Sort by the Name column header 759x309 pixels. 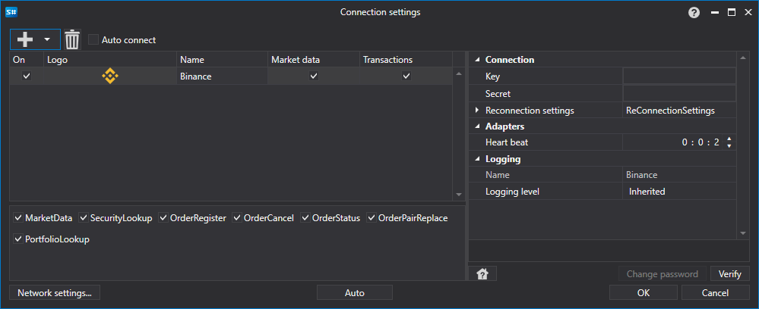[x=222, y=60]
